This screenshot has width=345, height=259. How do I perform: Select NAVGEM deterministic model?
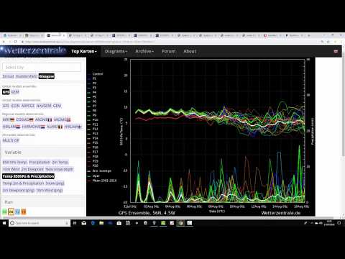click(x=44, y=106)
